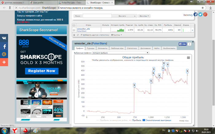Click the VK share icon
The width and height of the screenshot is (215, 134).
pyautogui.click(x=4, y=38)
